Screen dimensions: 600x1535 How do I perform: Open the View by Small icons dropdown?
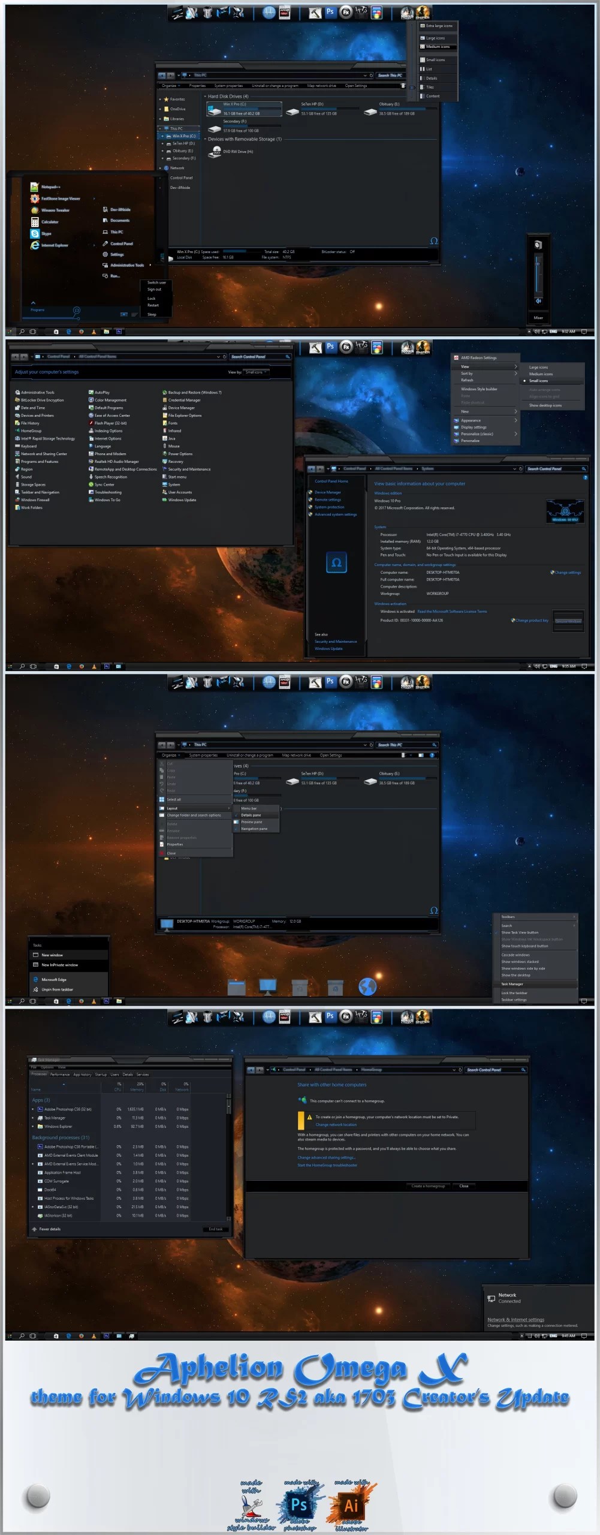click(256, 372)
